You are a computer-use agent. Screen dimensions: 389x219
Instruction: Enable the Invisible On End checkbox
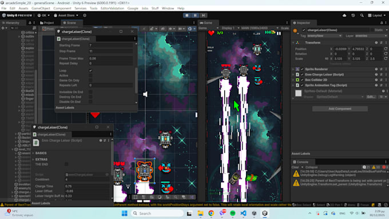pyautogui.click(x=90, y=92)
